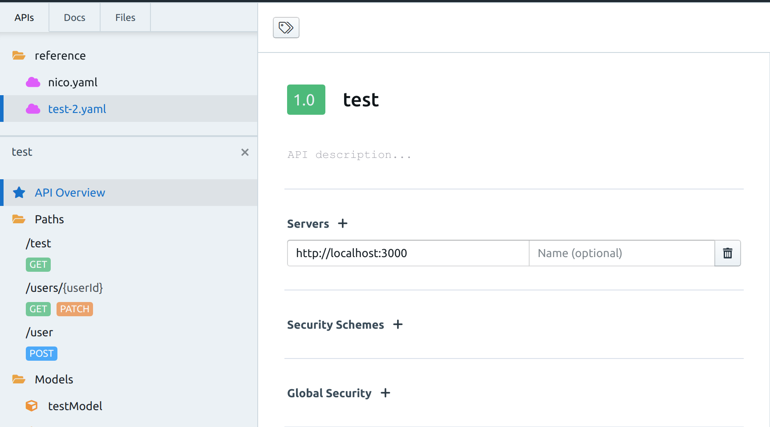The height and width of the screenshot is (427, 770).
Task: Add a new server with the plus button
Action: tap(343, 223)
